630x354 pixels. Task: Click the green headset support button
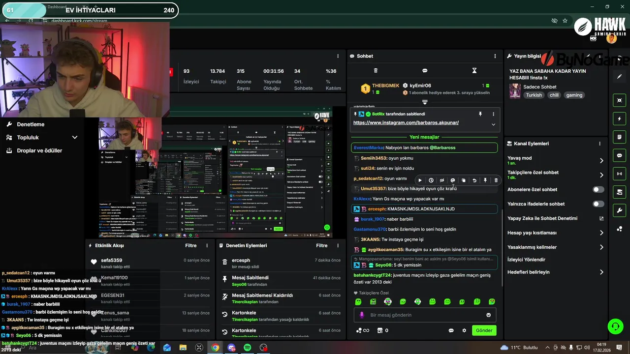[x=615, y=326]
